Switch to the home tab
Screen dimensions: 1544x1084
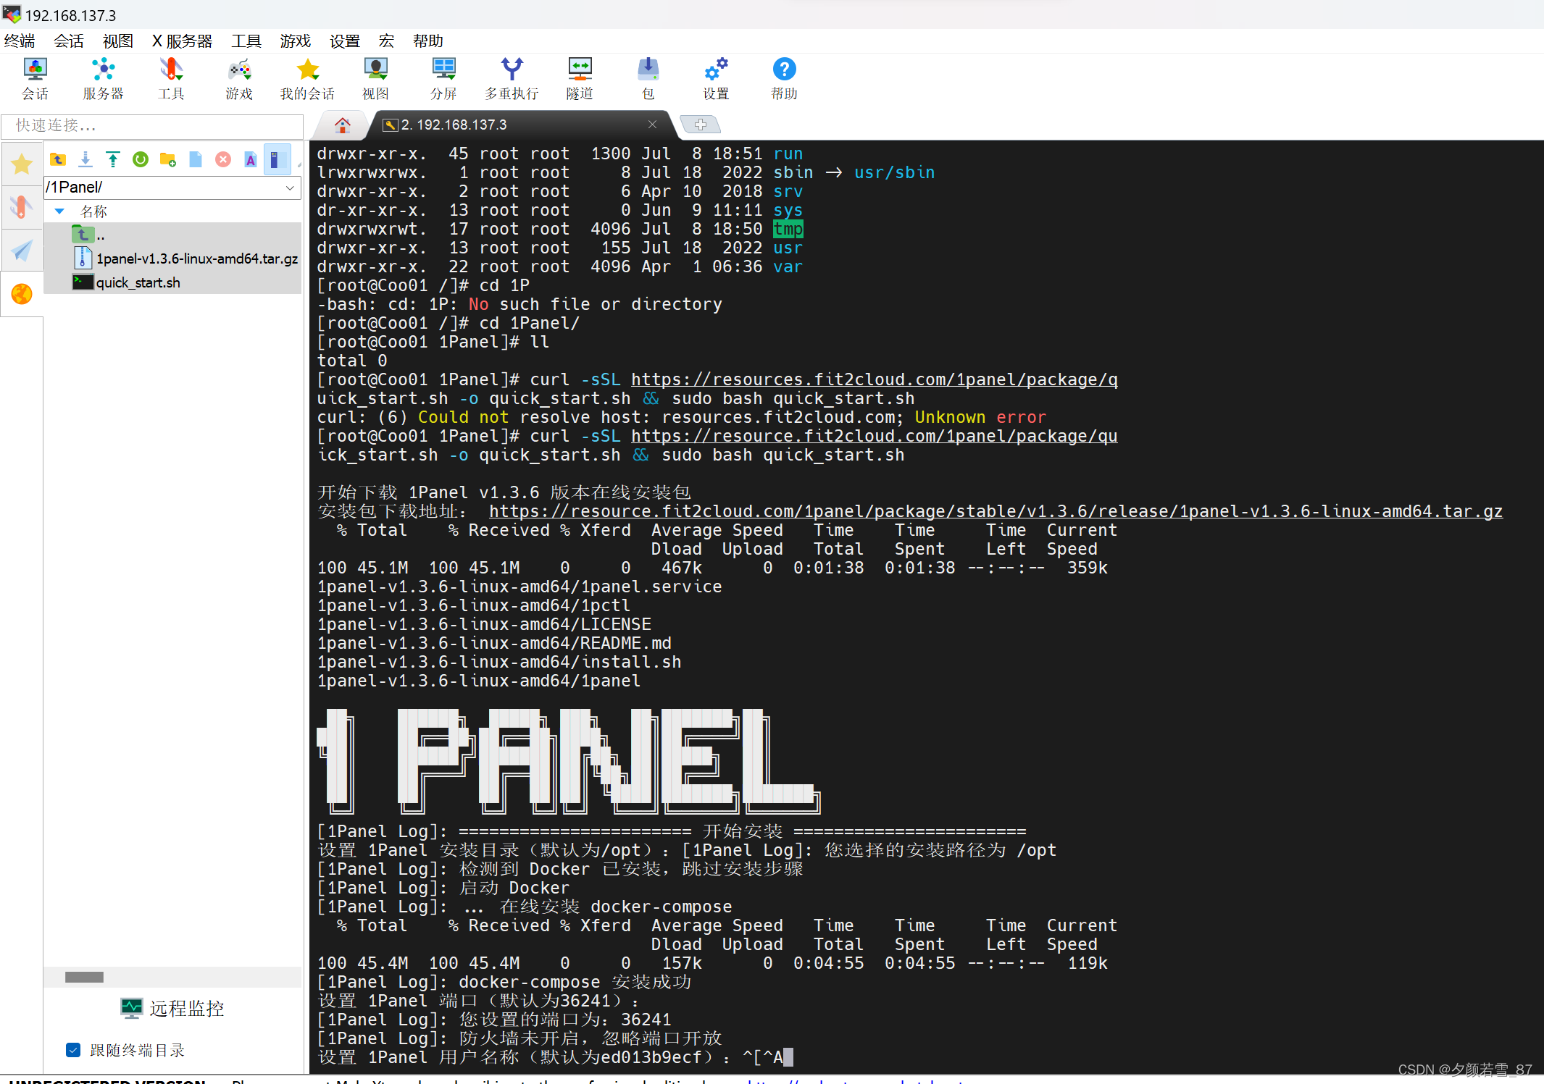[343, 125]
